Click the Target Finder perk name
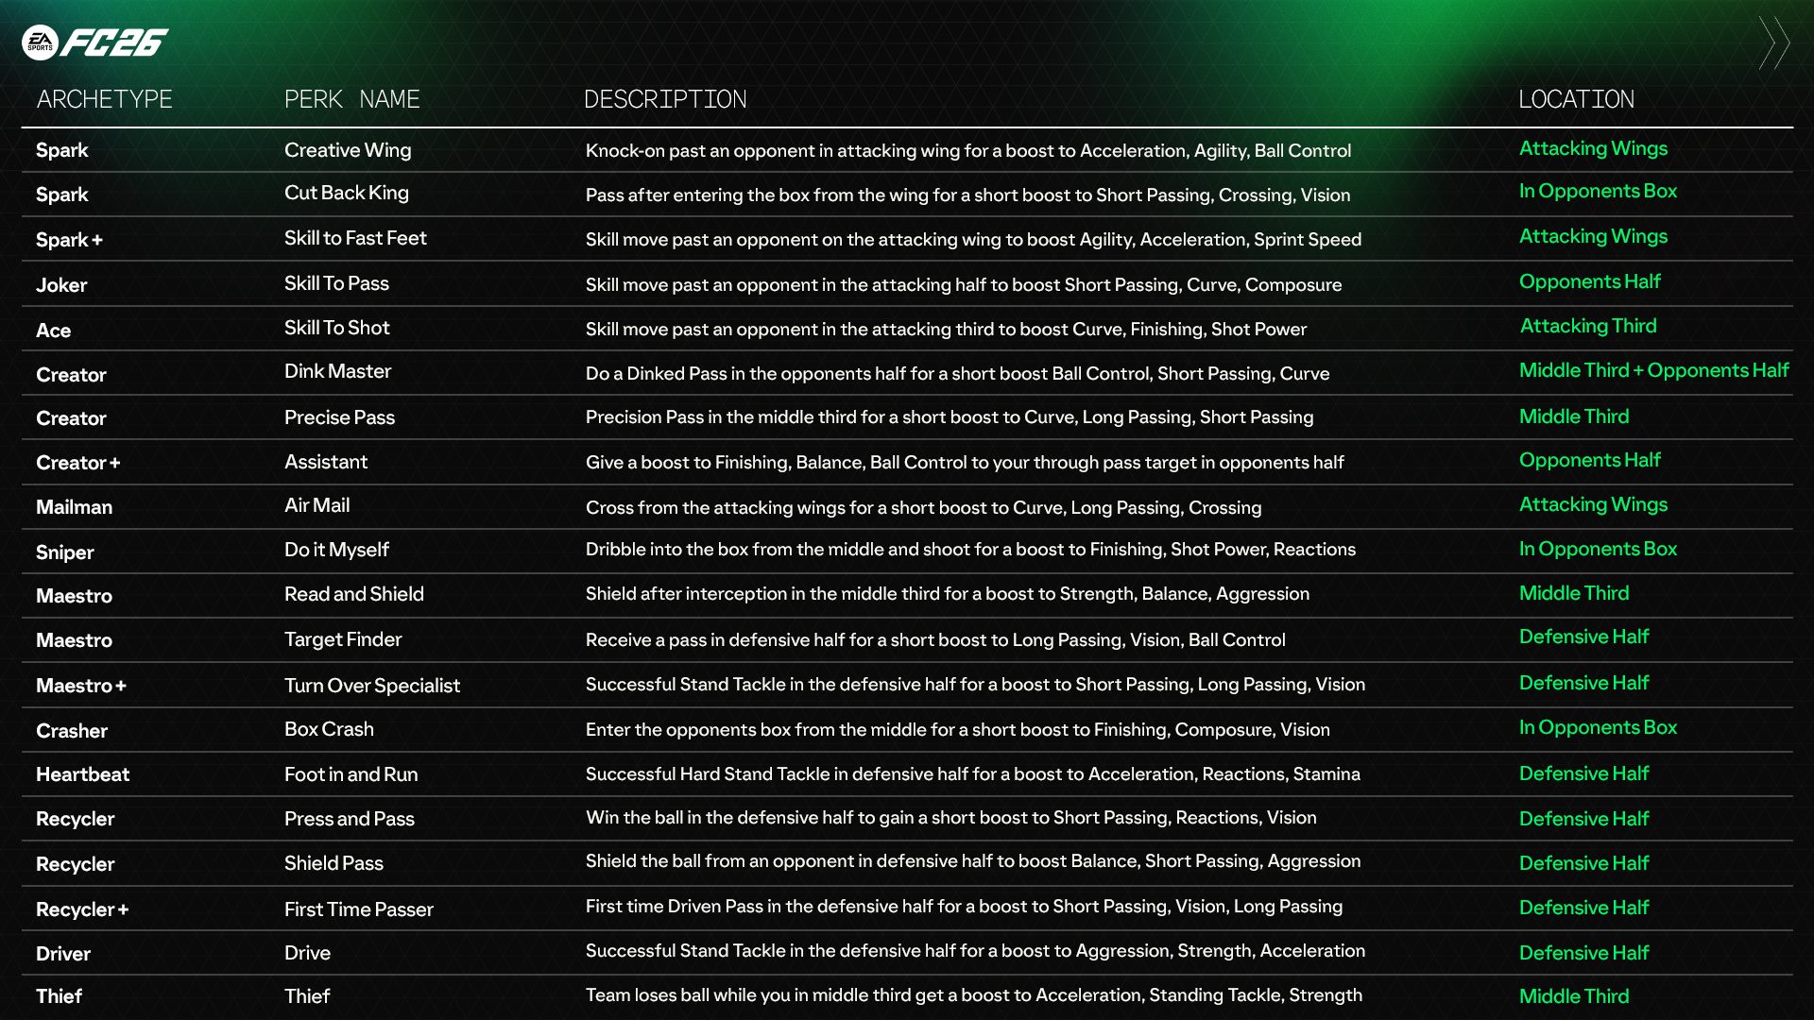 point(343,639)
